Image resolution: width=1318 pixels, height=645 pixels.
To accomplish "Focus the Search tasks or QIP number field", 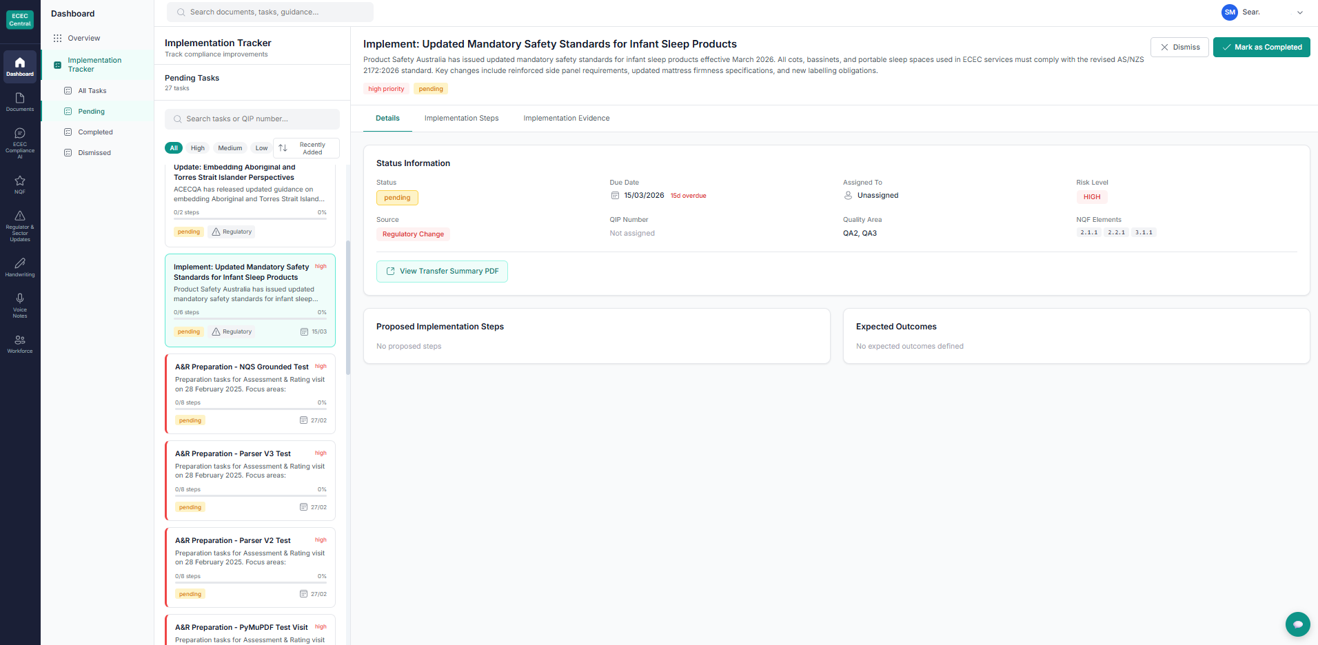I will [252, 119].
